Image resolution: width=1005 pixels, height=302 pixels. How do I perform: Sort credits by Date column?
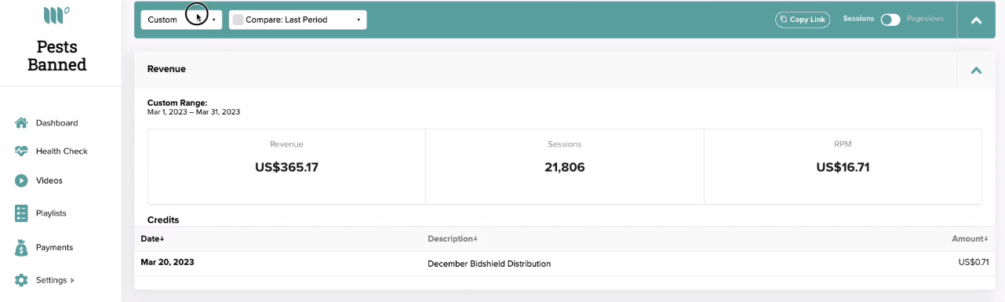[x=152, y=238]
